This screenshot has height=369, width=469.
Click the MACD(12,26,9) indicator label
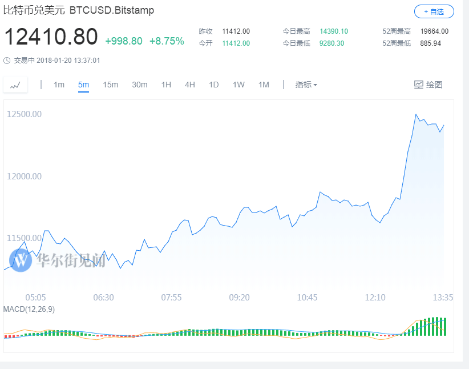29,309
